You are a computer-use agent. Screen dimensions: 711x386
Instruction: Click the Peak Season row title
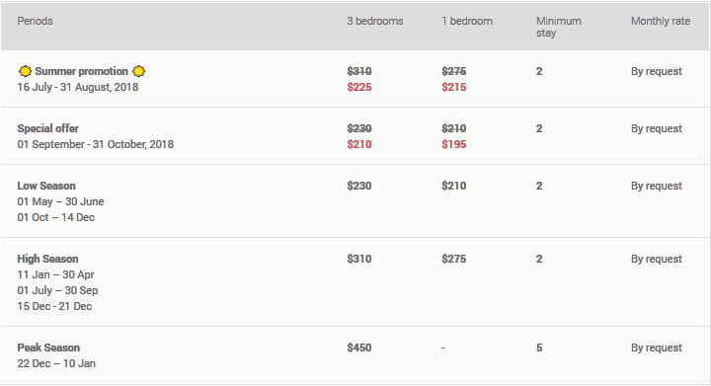pyautogui.click(x=48, y=347)
